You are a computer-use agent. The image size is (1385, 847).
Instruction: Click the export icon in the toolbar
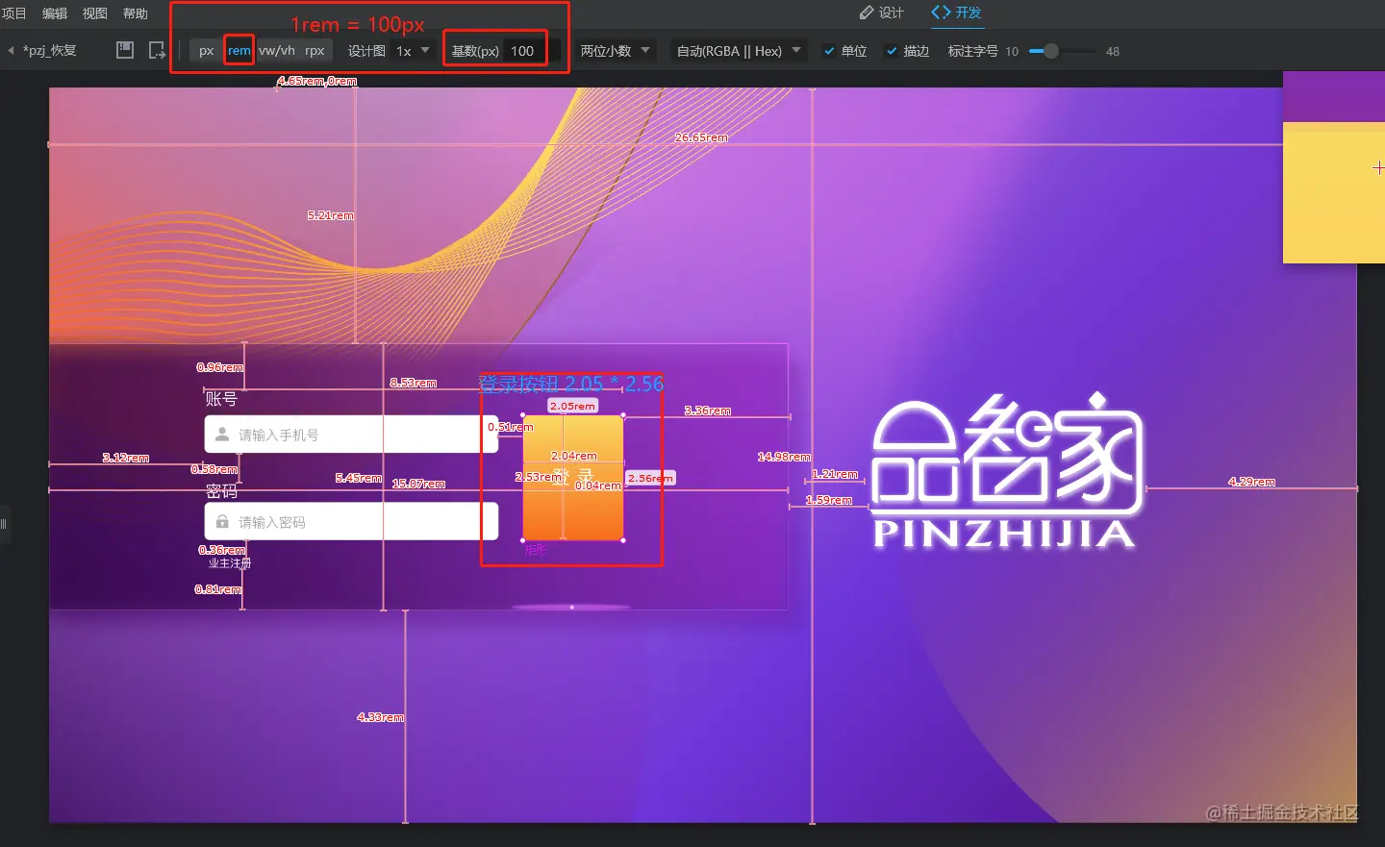(x=158, y=50)
